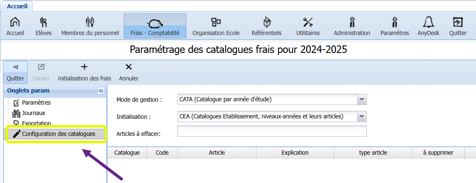The image size is (476, 183).
Task: Launch AnyDesk from the toolbar
Action: 428,26
